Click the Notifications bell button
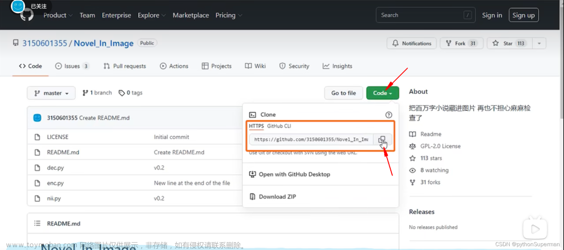The image size is (564, 250). click(412, 43)
